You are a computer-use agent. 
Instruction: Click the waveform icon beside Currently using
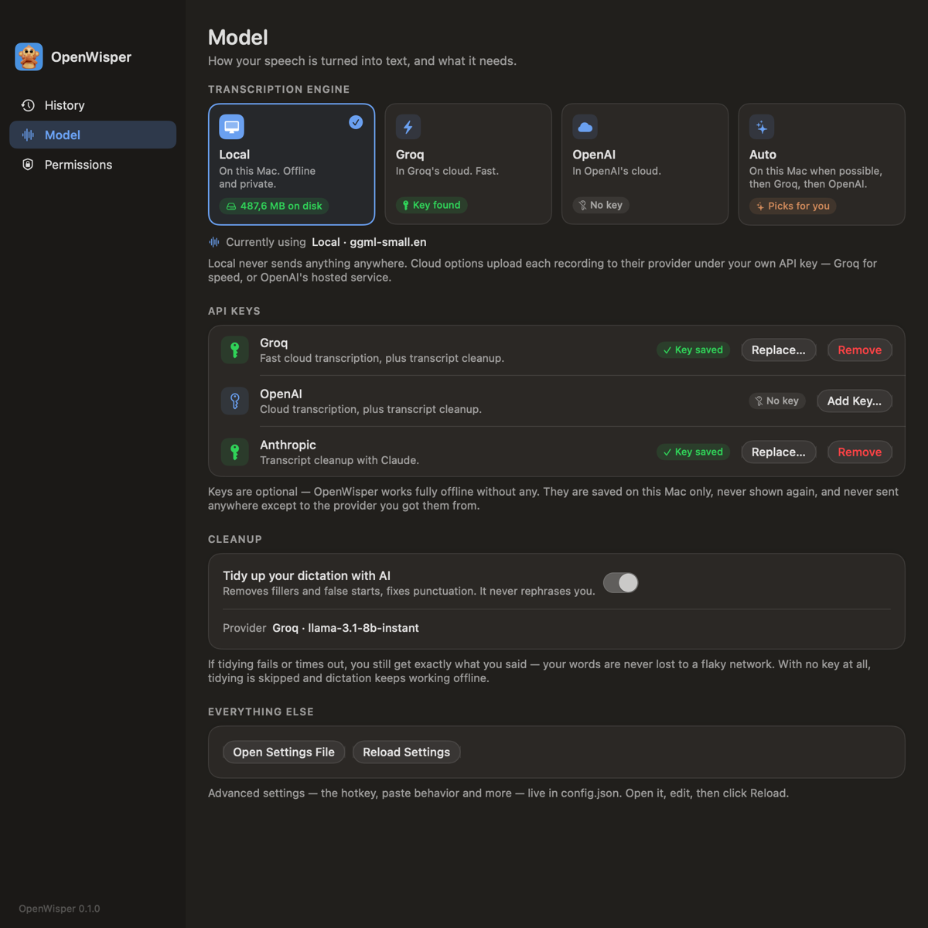pos(214,242)
